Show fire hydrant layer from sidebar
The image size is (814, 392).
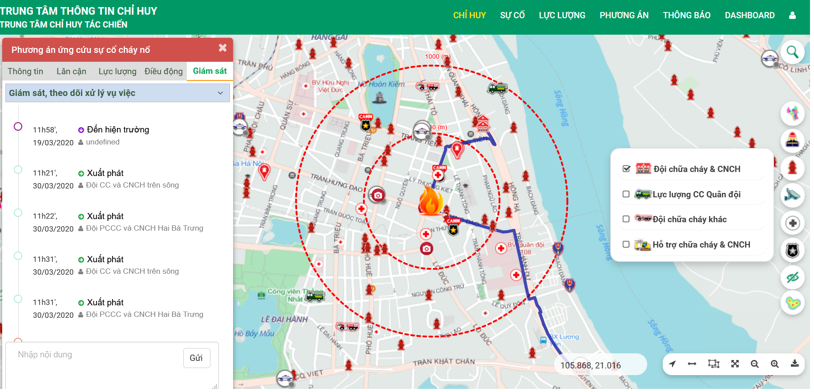792,168
